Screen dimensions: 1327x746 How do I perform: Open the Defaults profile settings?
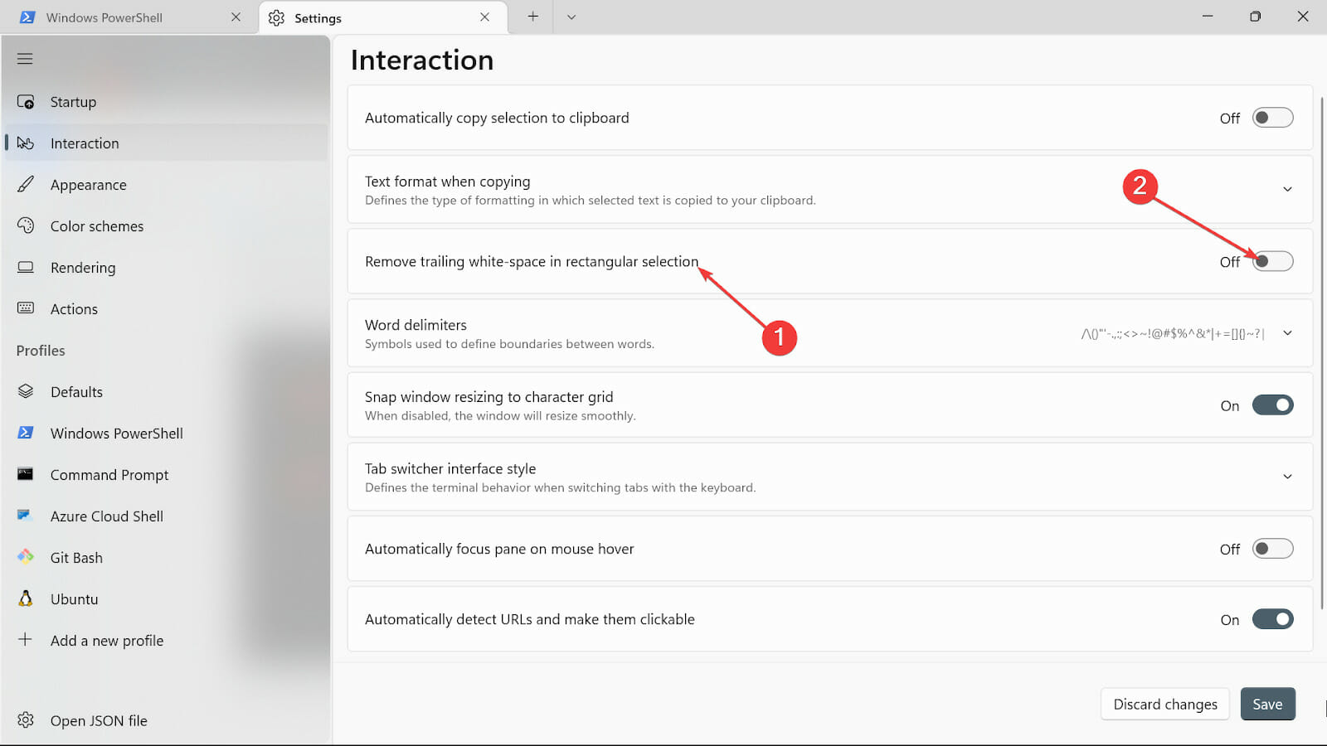click(x=166, y=392)
